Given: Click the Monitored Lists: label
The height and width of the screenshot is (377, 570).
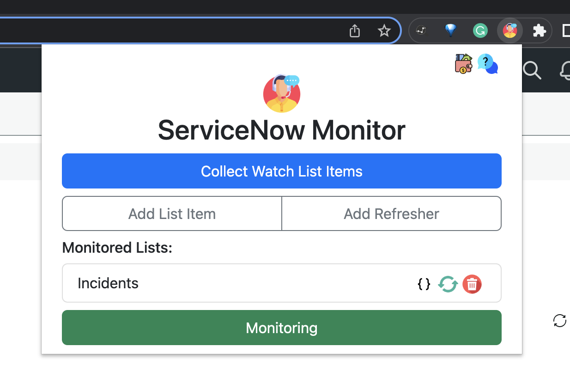Looking at the screenshot, I should [x=117, y=248].
